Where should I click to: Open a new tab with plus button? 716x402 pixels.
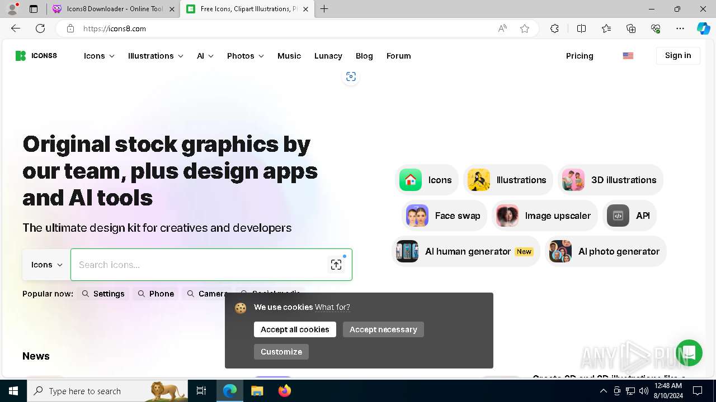[x=324, y=9]
